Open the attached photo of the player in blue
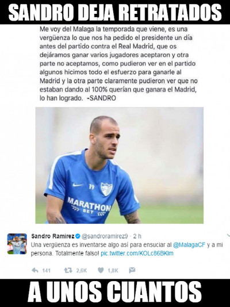 (x=120, y=165)
